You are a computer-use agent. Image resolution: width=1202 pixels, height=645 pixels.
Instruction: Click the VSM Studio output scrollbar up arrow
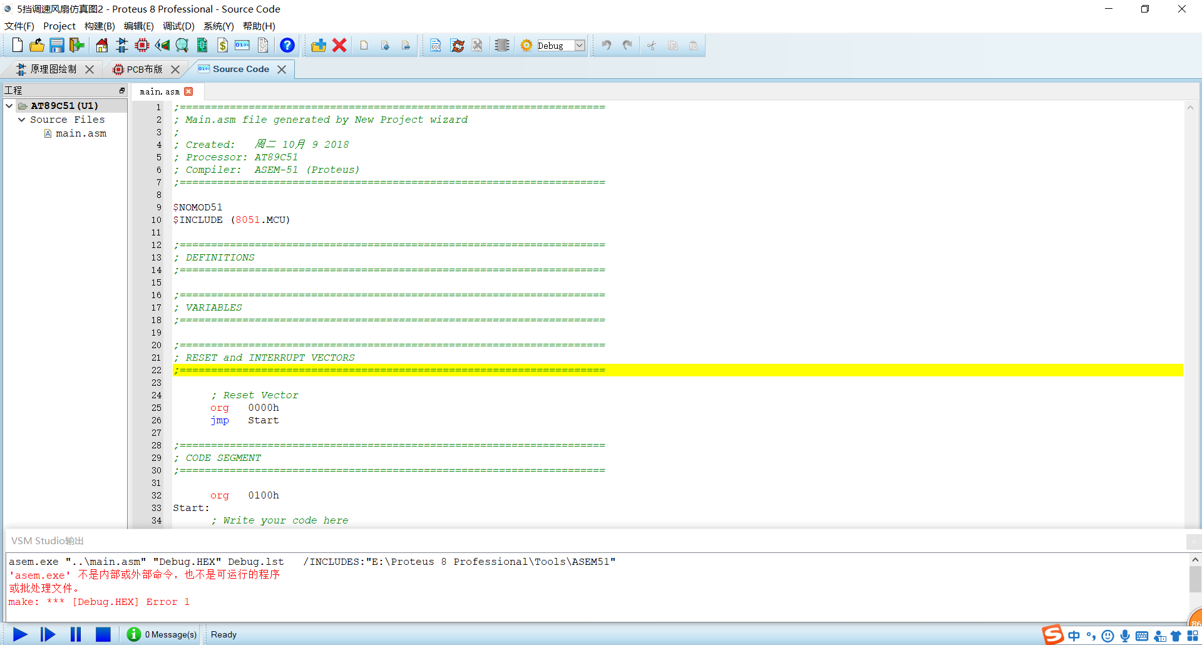(1195, 560)
